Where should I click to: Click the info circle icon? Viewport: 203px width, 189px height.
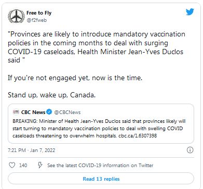[x=190, y=150]
